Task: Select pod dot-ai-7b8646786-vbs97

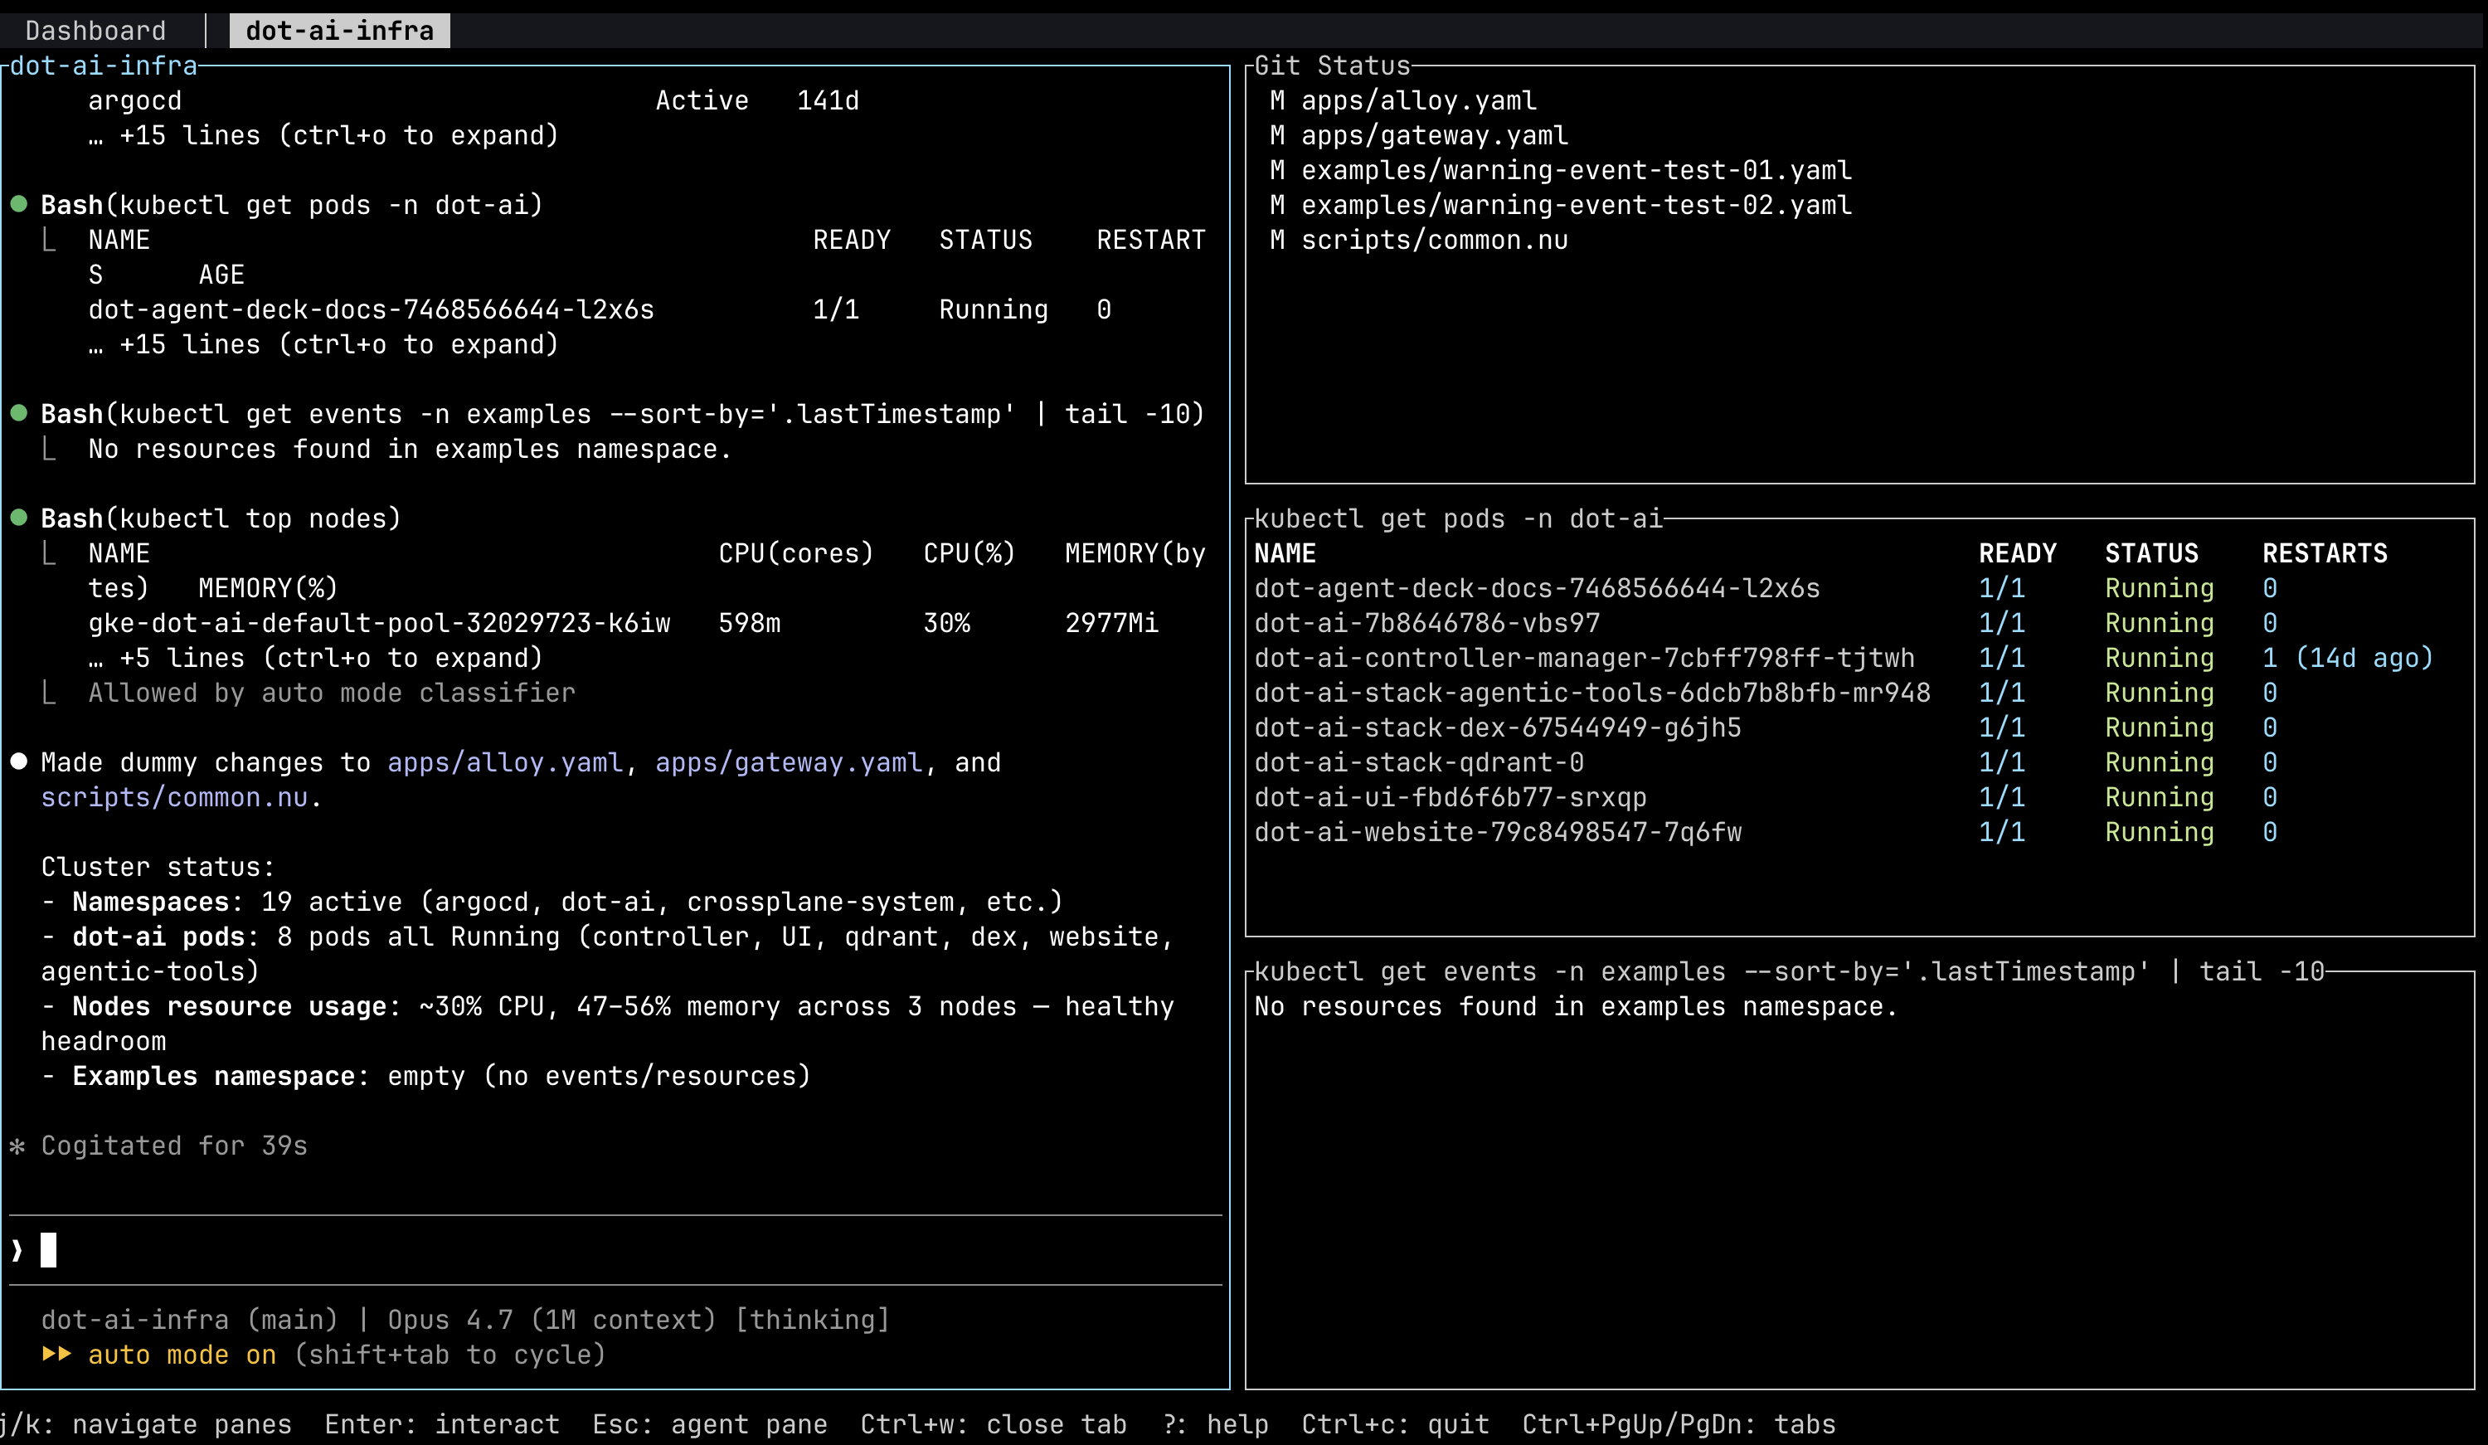Action: point(1426,623)
